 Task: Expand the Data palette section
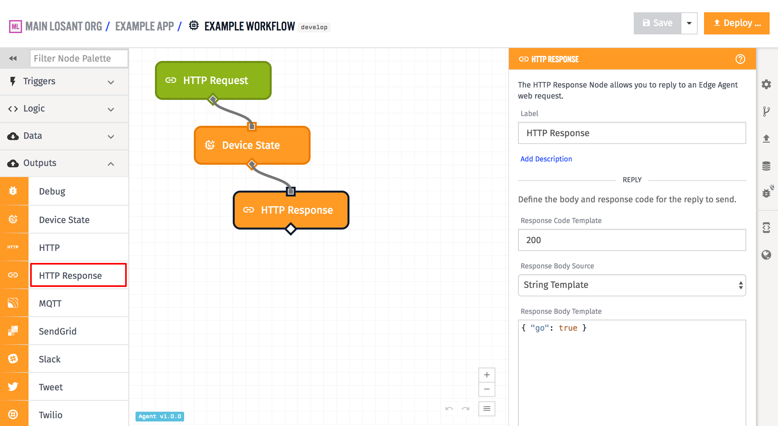click(x=65, y=136)
